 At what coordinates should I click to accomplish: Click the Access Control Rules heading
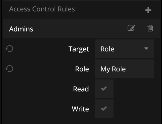[42, 9]
